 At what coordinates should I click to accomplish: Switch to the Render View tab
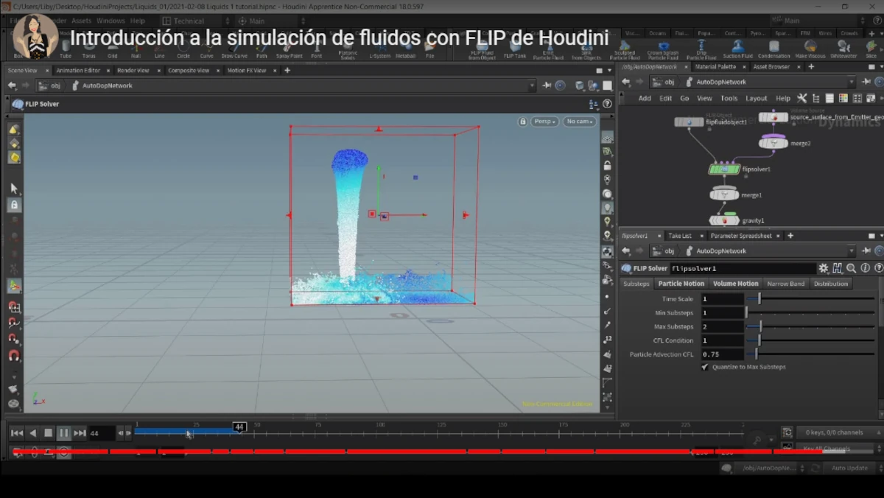133,71
